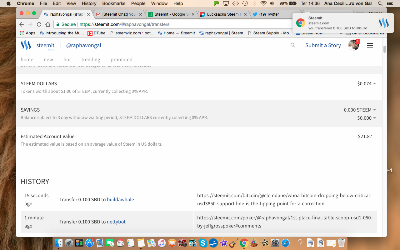The image size is (400, 250).
Task: Switch to the Steemit Google Sheets tab
Action: point(172,14)
